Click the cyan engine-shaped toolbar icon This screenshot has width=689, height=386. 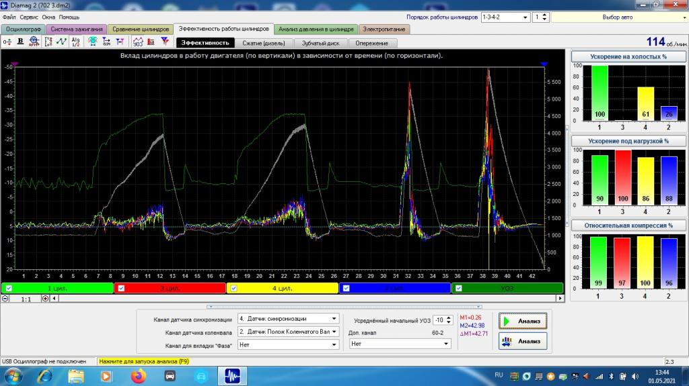[92, 42]
